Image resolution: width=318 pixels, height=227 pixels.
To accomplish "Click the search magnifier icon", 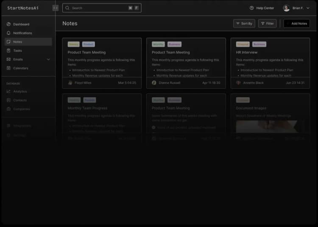I will [x=67, y=8].
